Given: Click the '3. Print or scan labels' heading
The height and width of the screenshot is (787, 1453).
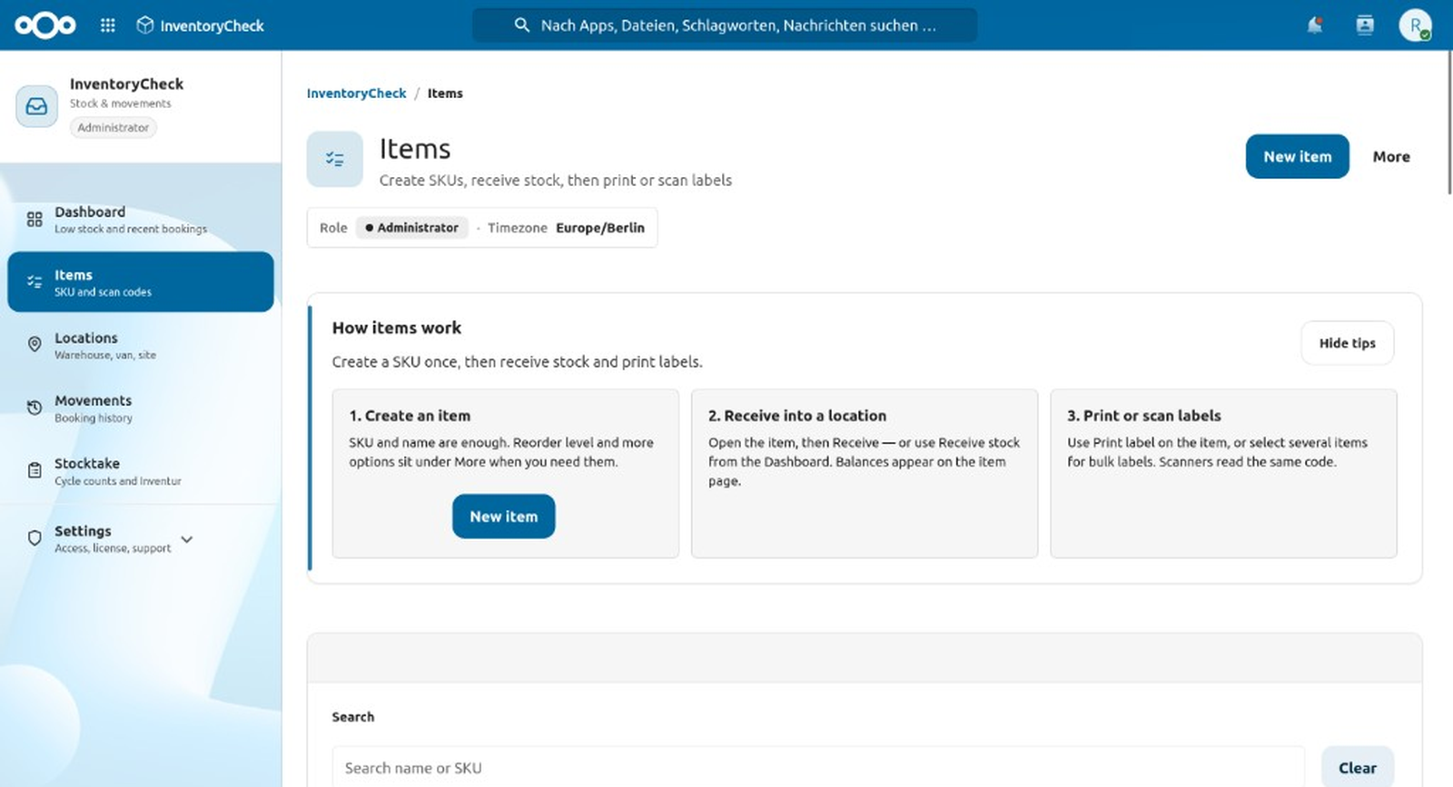Looking at the screenshot, I should [x=1144, y=416].
